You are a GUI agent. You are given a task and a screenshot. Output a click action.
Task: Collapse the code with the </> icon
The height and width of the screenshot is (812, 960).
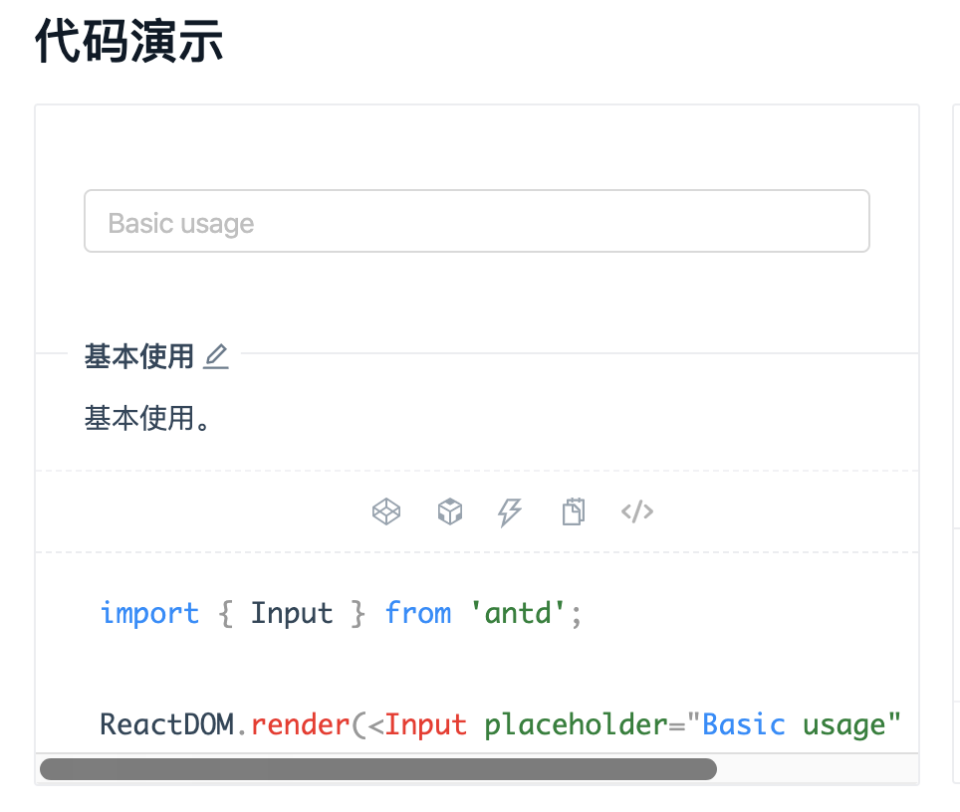point(637,512)
